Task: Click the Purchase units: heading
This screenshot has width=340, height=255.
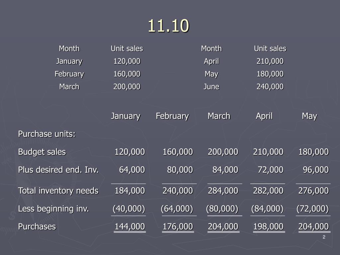Action: [x=47, y=134]
